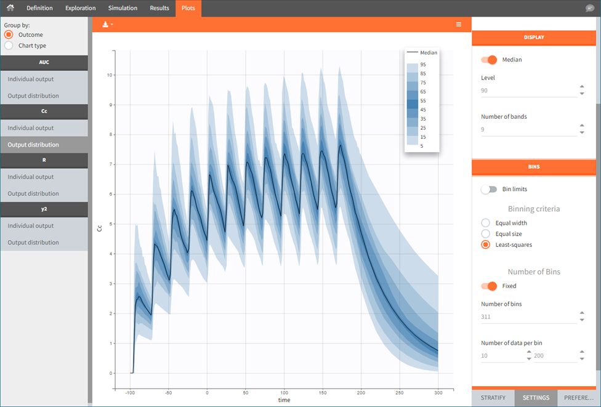
Task: Click the 55 percentile legend swatch
Action: [x=411, y=100]
